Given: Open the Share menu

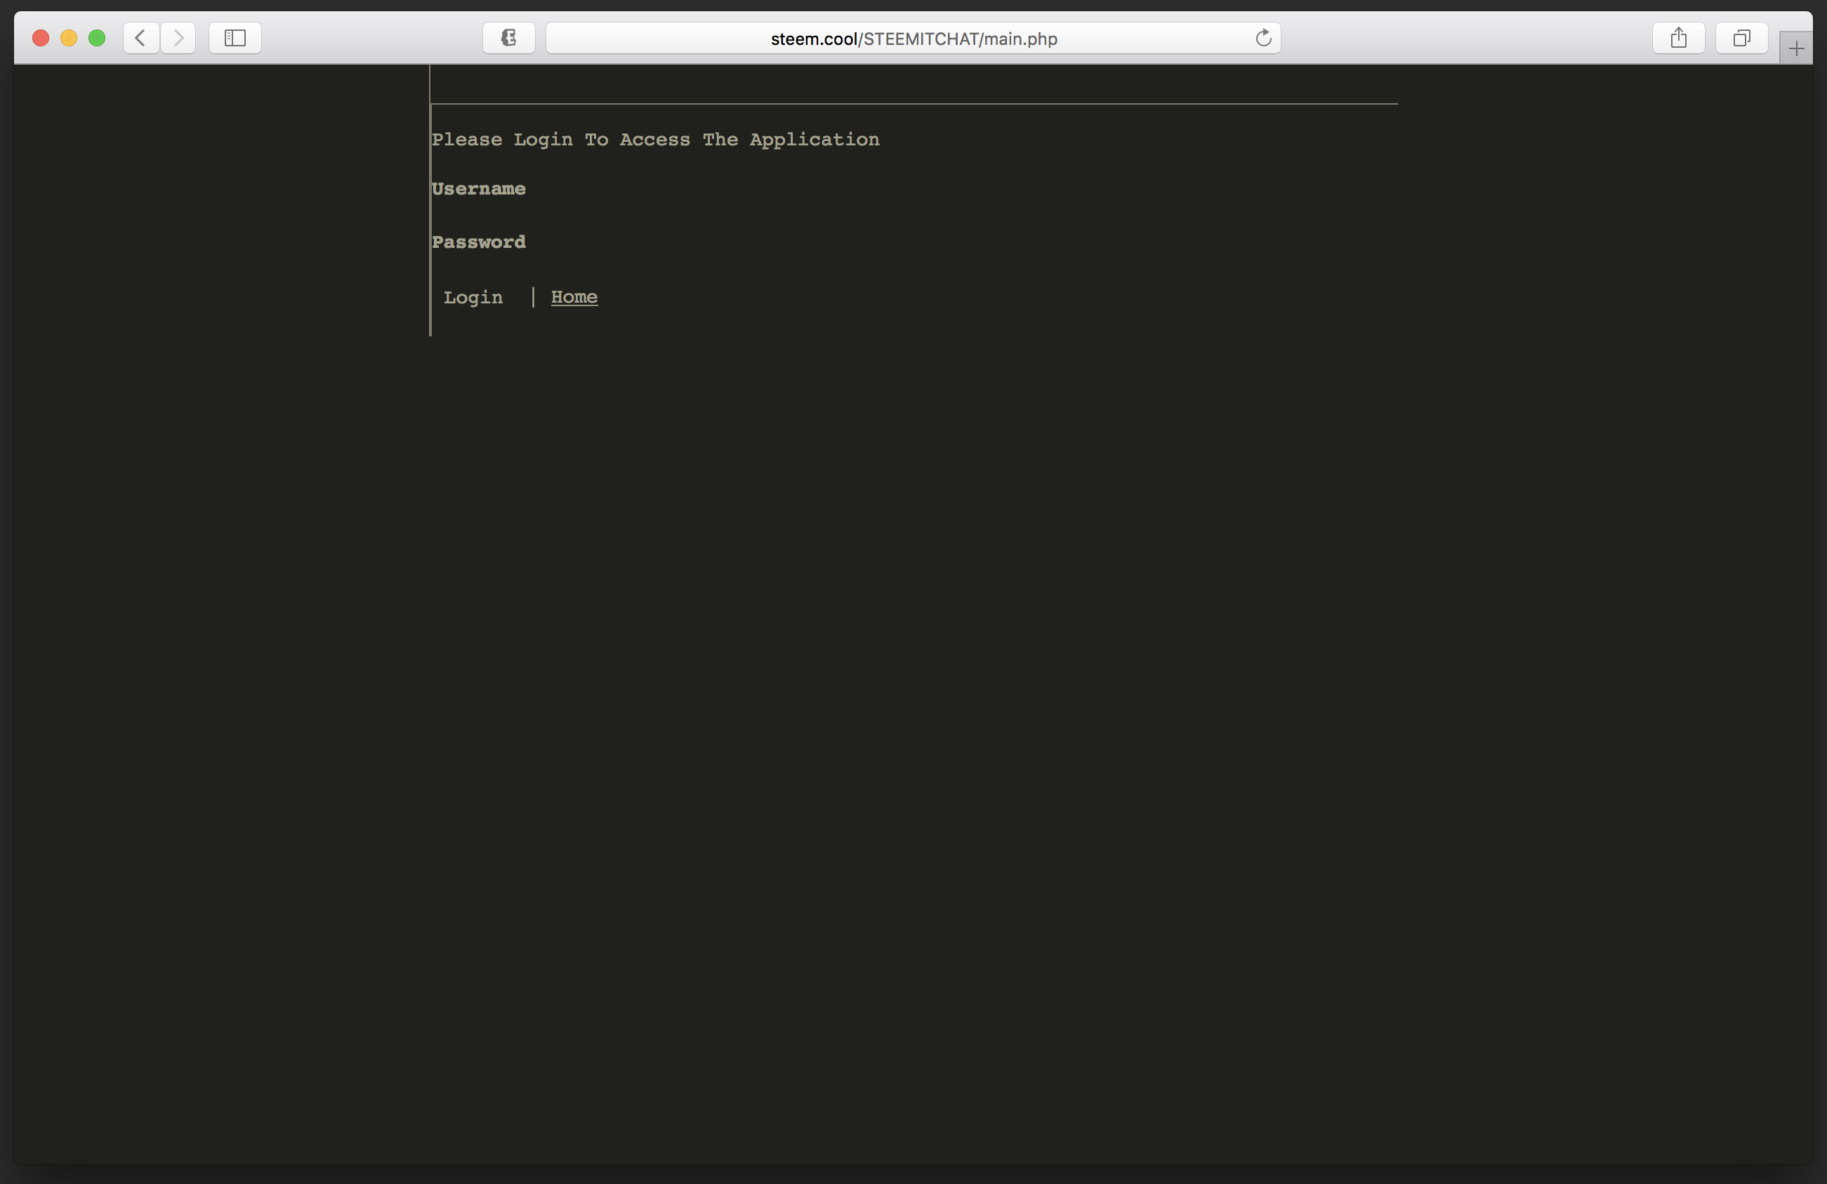Looking at the screenshot, I should tap(1678, 38).
